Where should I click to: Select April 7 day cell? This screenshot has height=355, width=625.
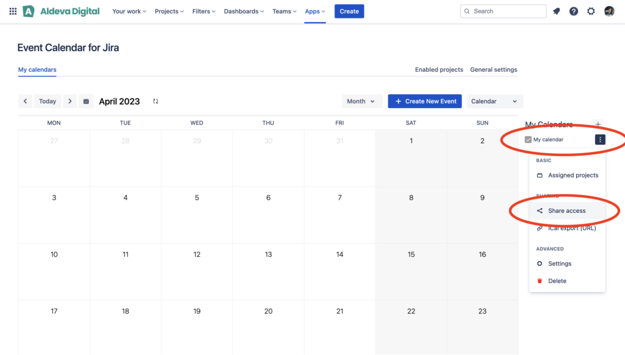point(339,215)
